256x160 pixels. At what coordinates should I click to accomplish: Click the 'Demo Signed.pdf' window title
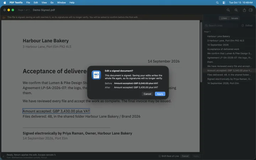44,10
